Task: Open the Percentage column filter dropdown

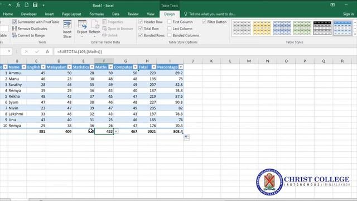Action: (180, 67)
